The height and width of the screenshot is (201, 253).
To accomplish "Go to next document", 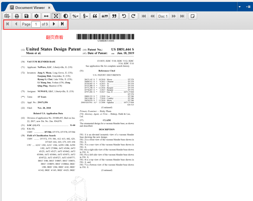I will [x=174, y=16].
